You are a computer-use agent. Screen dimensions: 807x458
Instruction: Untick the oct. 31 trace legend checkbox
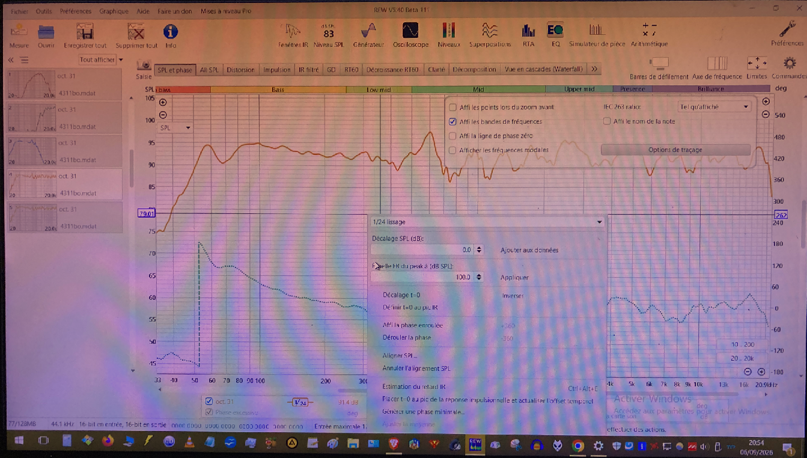pos(209,402)
